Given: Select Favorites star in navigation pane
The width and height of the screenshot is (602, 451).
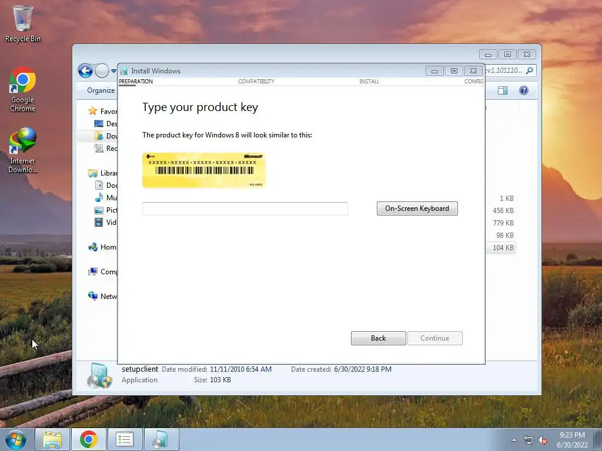Looking at the screenshot, I should [x=92, y=111].
